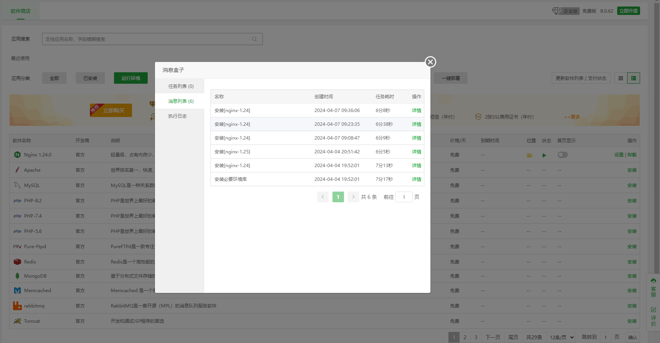This screenshot has width=660, height=343.
Task: Click the Nginx app icon
Action: coord(17,155)
